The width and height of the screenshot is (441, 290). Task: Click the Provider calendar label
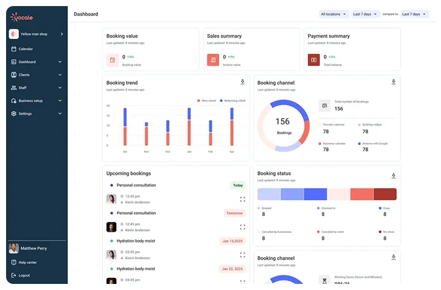(x=334, y=125)
